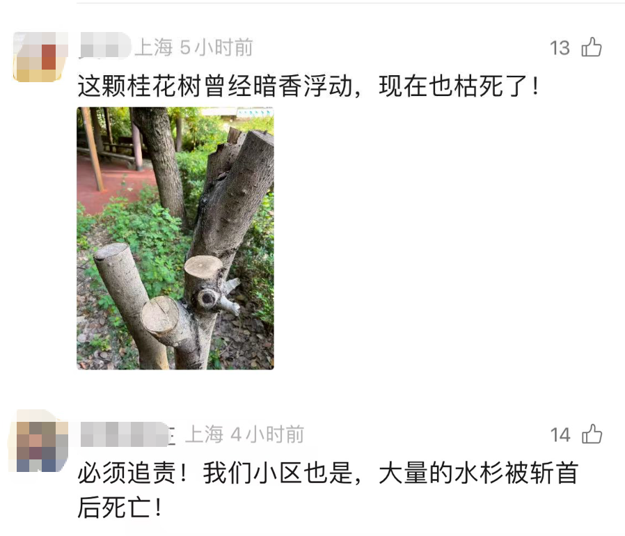Select the comment text 必须追责
The width and height of the screenshot is (625, 536).
tap(127, 473)
